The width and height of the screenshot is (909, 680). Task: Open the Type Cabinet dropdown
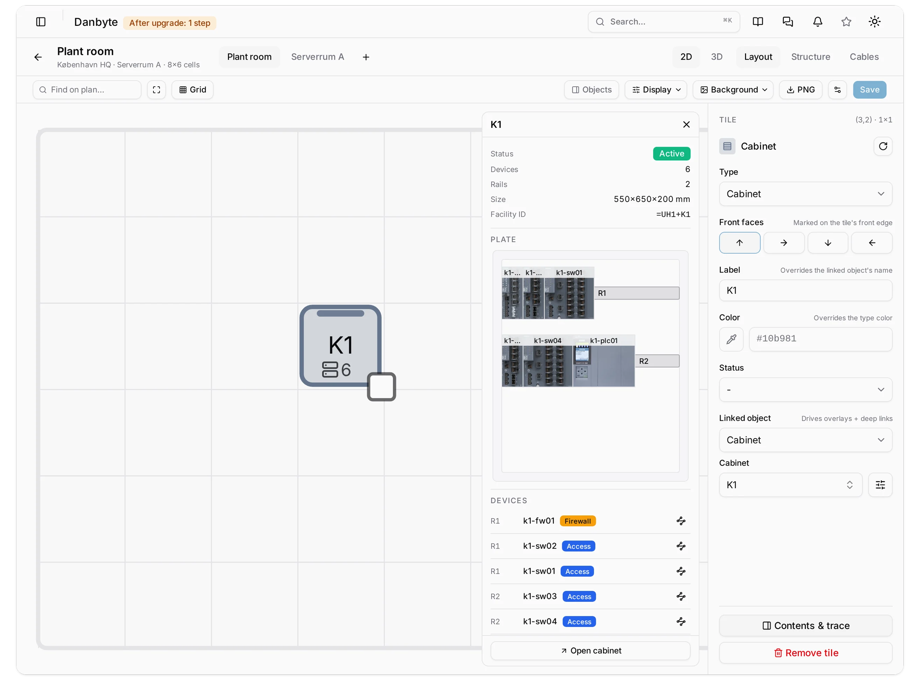pos(805,194)
